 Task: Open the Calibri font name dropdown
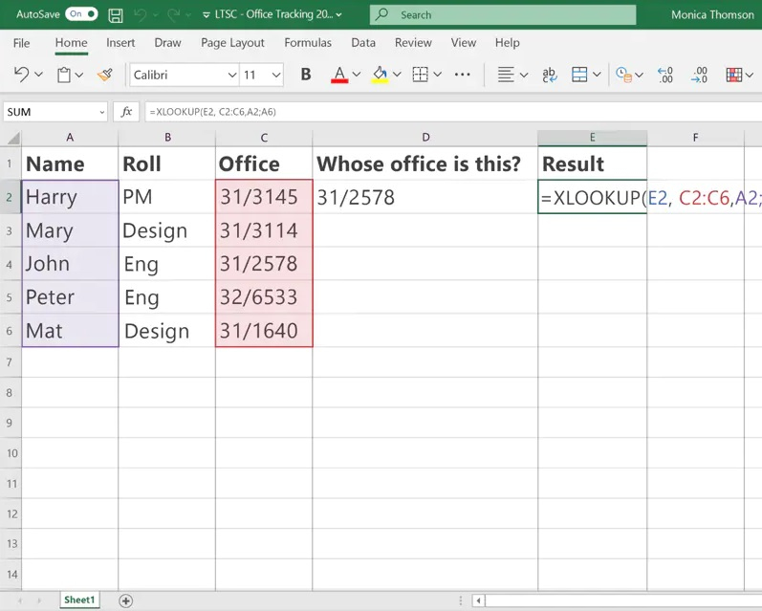click(231, 75)
